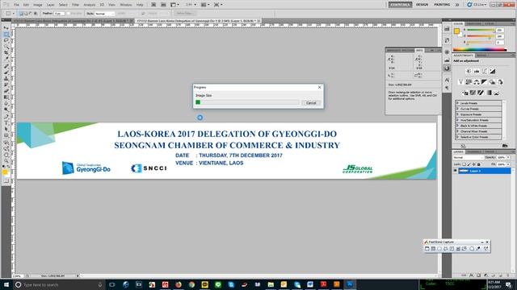The height and width of the screenshot is (290, 517).
Task: Select the Horizontal Type tool
Action: point(6,122)
